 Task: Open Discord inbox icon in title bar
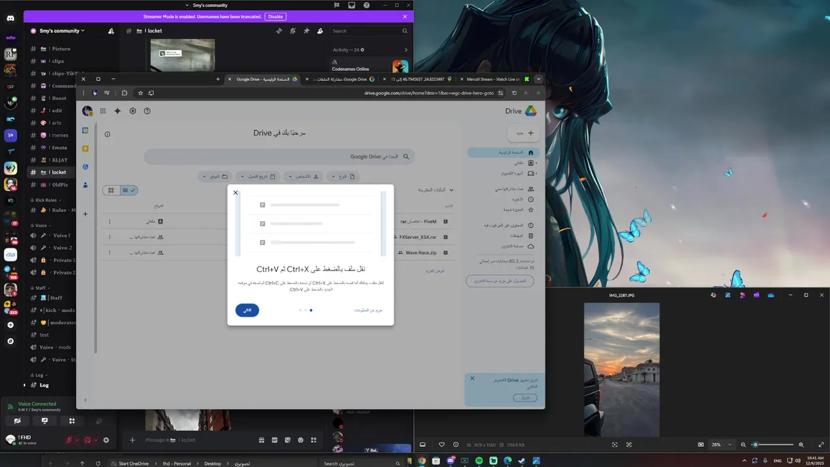pyautogui.click(x=351, y=5)
